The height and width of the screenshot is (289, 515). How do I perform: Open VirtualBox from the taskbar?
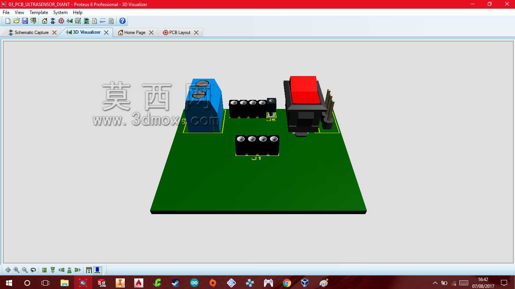coord(305,283)
